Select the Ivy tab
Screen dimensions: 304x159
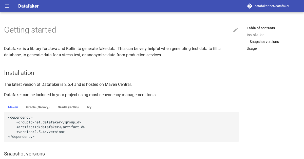(x=89, y=107)
